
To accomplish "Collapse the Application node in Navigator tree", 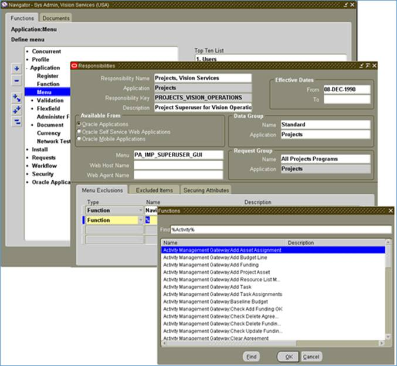I will [27, 68].
